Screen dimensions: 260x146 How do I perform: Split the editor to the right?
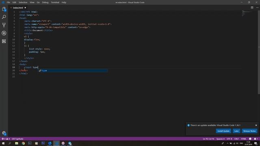pos(252,8)
